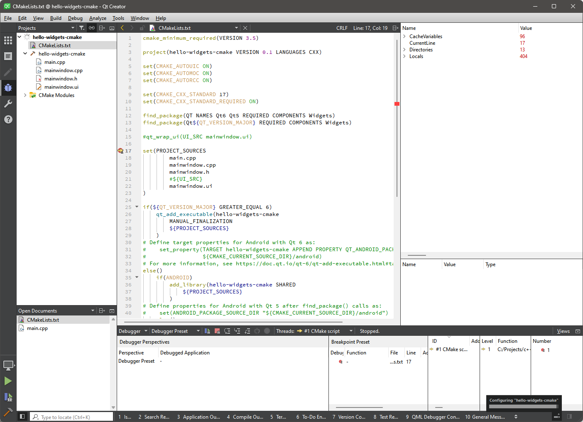Toggle right sidebar visibility in status bar
This screenshot has width=583, height=422.
(569, 416)
